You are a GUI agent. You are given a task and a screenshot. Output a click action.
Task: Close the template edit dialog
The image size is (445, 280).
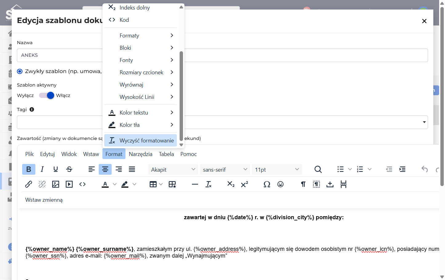[x=424, y=21]
